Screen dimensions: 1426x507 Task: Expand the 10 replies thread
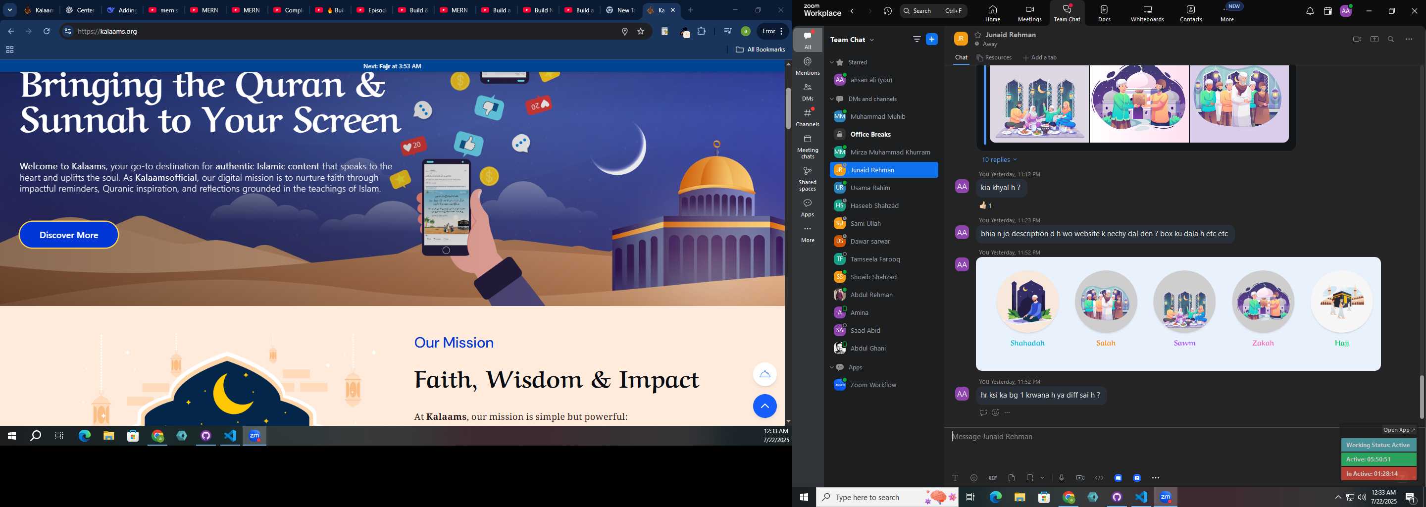point(999,159)
